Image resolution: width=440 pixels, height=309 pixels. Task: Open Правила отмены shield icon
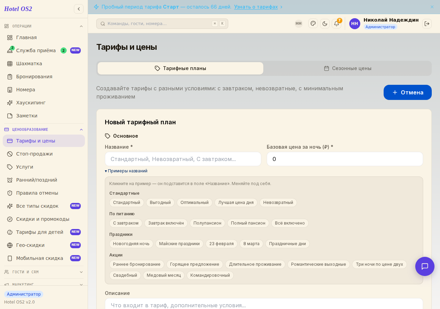10,193
